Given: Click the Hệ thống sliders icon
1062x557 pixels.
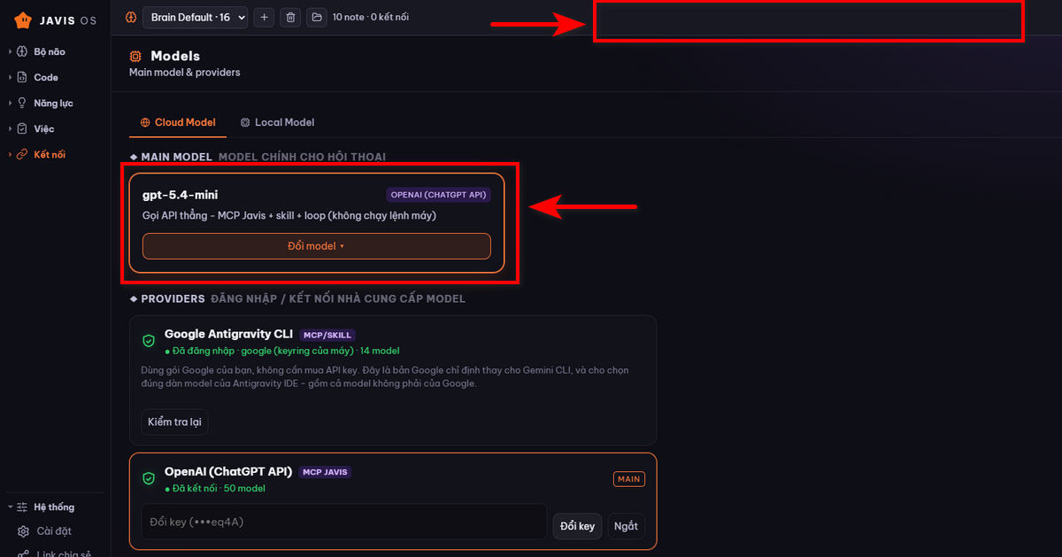Looking at the screenshot, I should 23,507.
